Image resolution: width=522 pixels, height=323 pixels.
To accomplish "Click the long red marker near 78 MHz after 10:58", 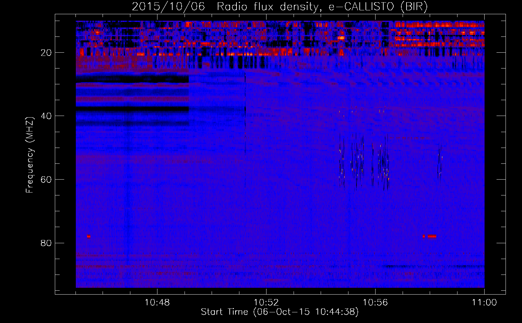I will click(x=432, y=236).
